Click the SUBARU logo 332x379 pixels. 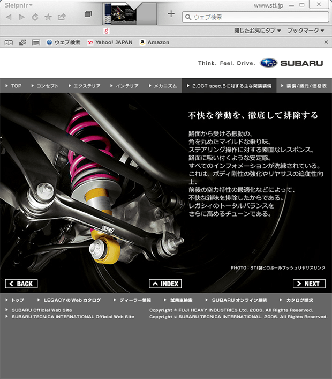[x=291, y=63]
